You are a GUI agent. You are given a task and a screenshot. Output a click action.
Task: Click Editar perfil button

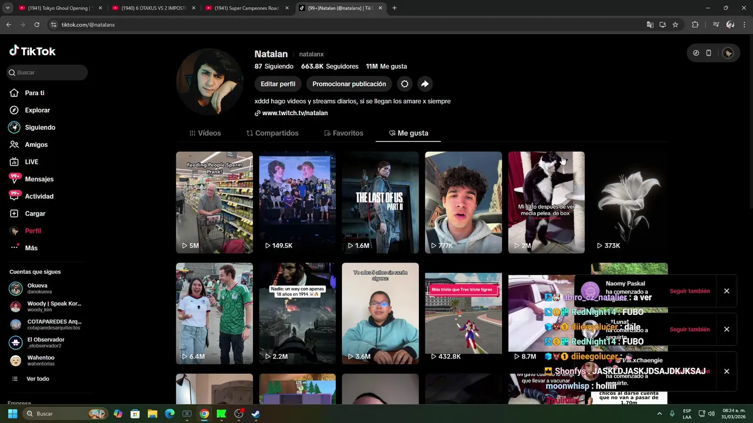pos(278,84)
